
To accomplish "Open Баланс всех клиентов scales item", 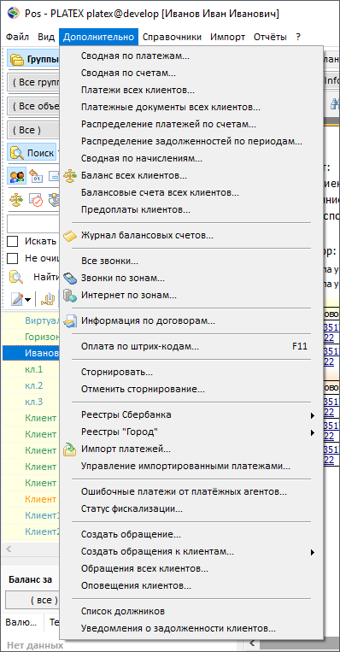I will [x=191, y=175].
